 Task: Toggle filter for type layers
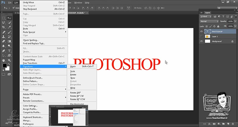(223, 17)
